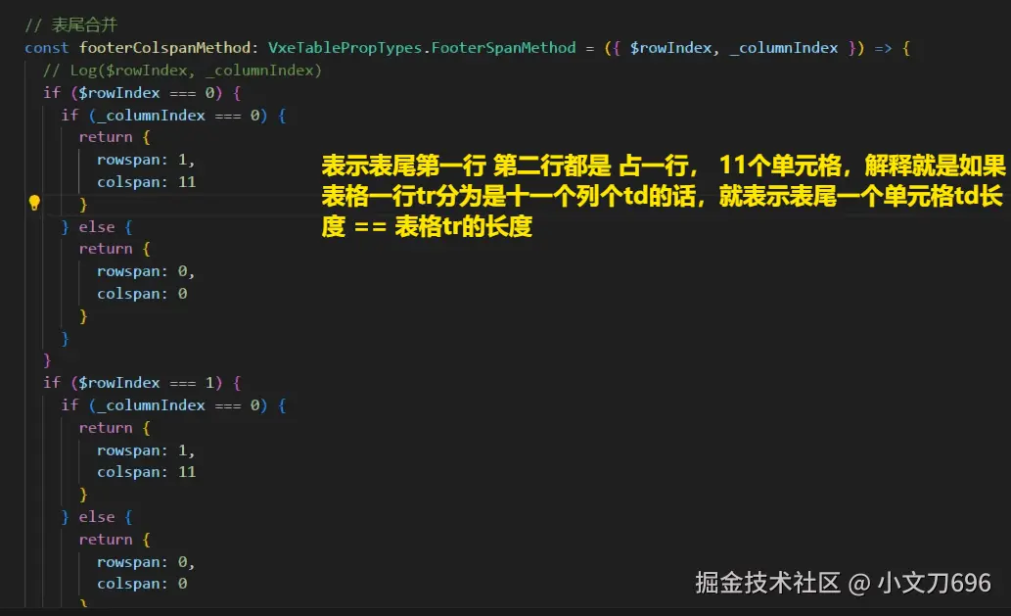This screenshot has width=1011, height=616.
Task: Click 'FooterSpanMethod' in the type annotation
Action: coord(504,48)
